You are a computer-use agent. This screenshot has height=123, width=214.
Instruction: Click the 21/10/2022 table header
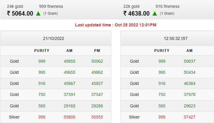(53, 38)
